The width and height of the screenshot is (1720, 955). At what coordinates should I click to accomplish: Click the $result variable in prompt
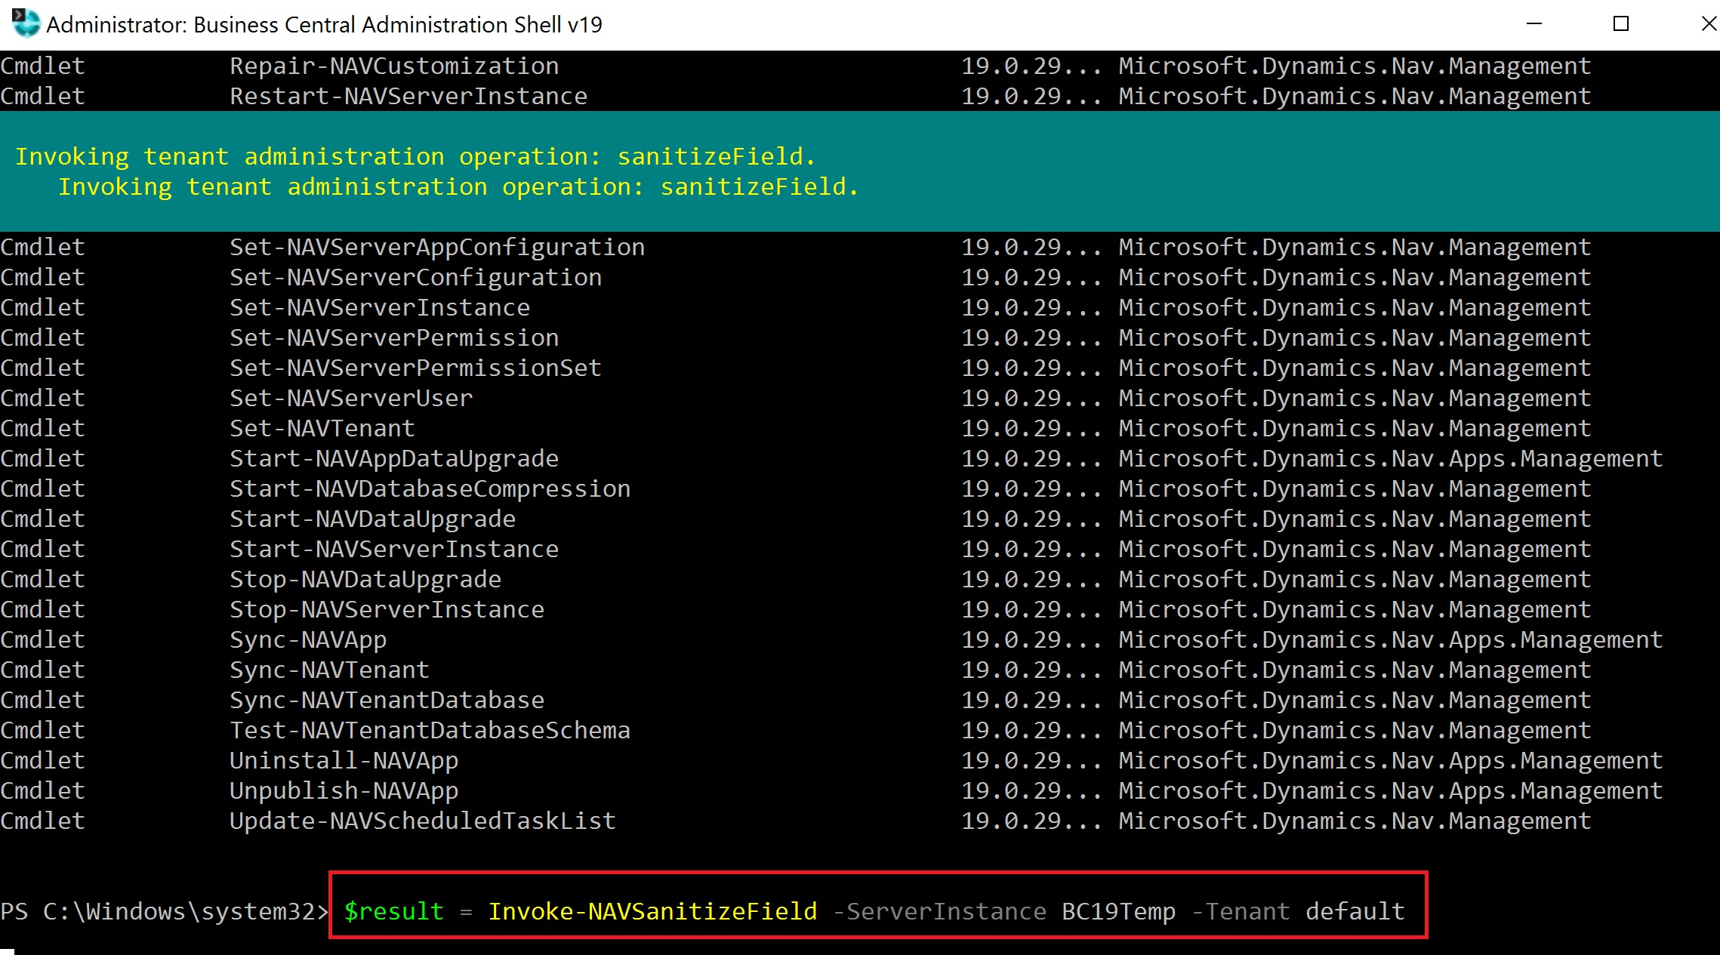[x=393, y=911]
